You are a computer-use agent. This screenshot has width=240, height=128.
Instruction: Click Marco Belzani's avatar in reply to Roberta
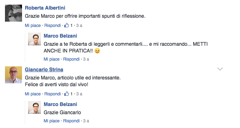[x=34, y=39]
